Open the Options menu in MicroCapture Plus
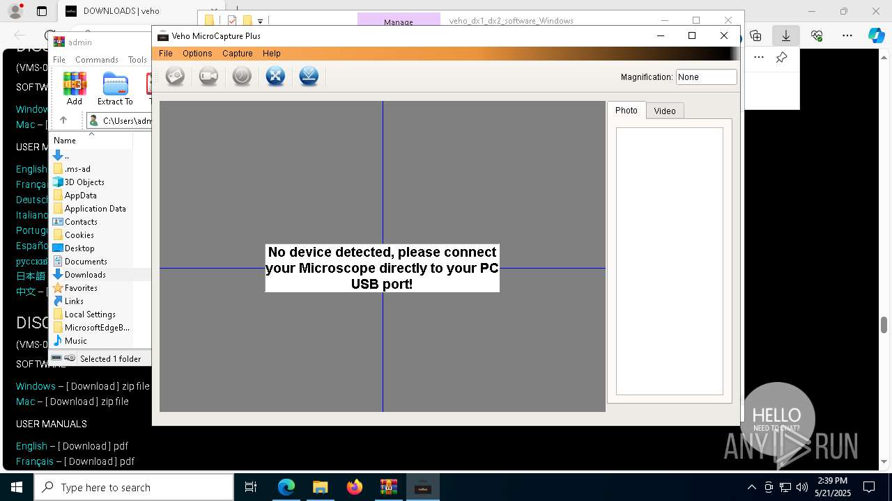 [x=197, y=54]
